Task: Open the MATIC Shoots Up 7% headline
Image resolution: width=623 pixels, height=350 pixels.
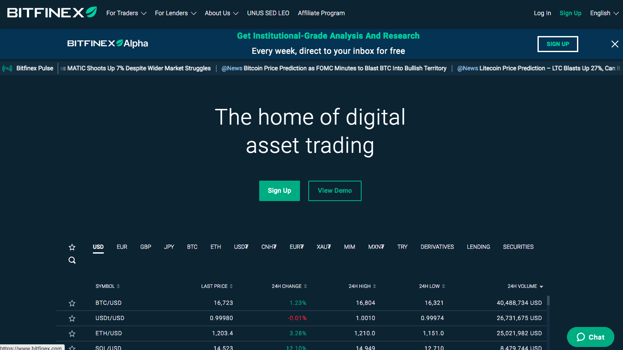Action: [135, 68]
